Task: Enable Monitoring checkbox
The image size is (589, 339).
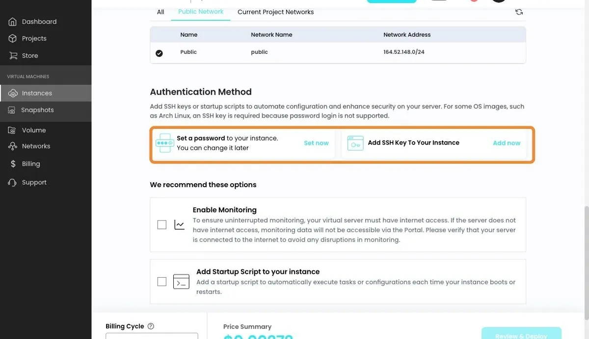Action: [x=162, y=225]
